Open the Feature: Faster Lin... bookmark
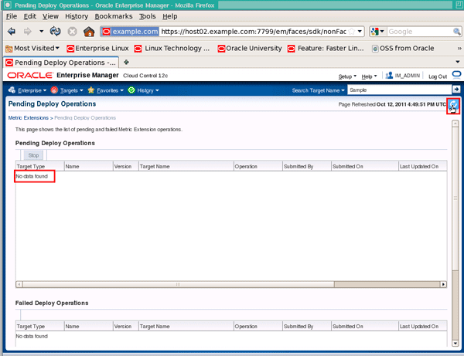The width and height of the screenshot is (464, 356). pos(326,48)
